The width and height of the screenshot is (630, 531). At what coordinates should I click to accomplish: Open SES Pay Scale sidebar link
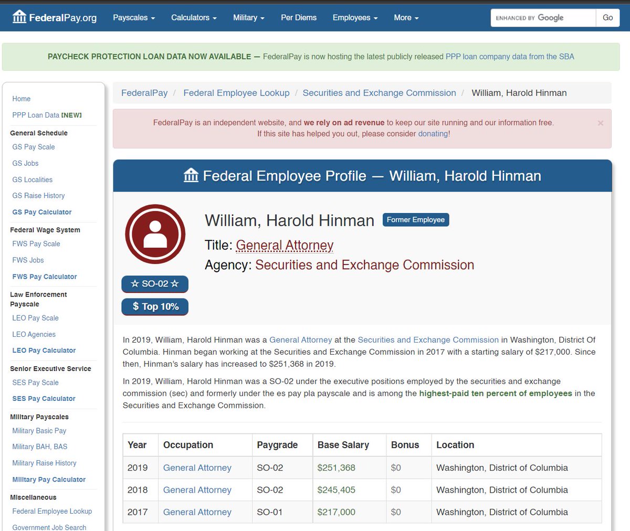35,383
